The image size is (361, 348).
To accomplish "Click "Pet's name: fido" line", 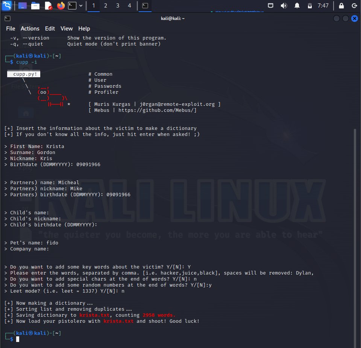I will click(x=31, y=243).
